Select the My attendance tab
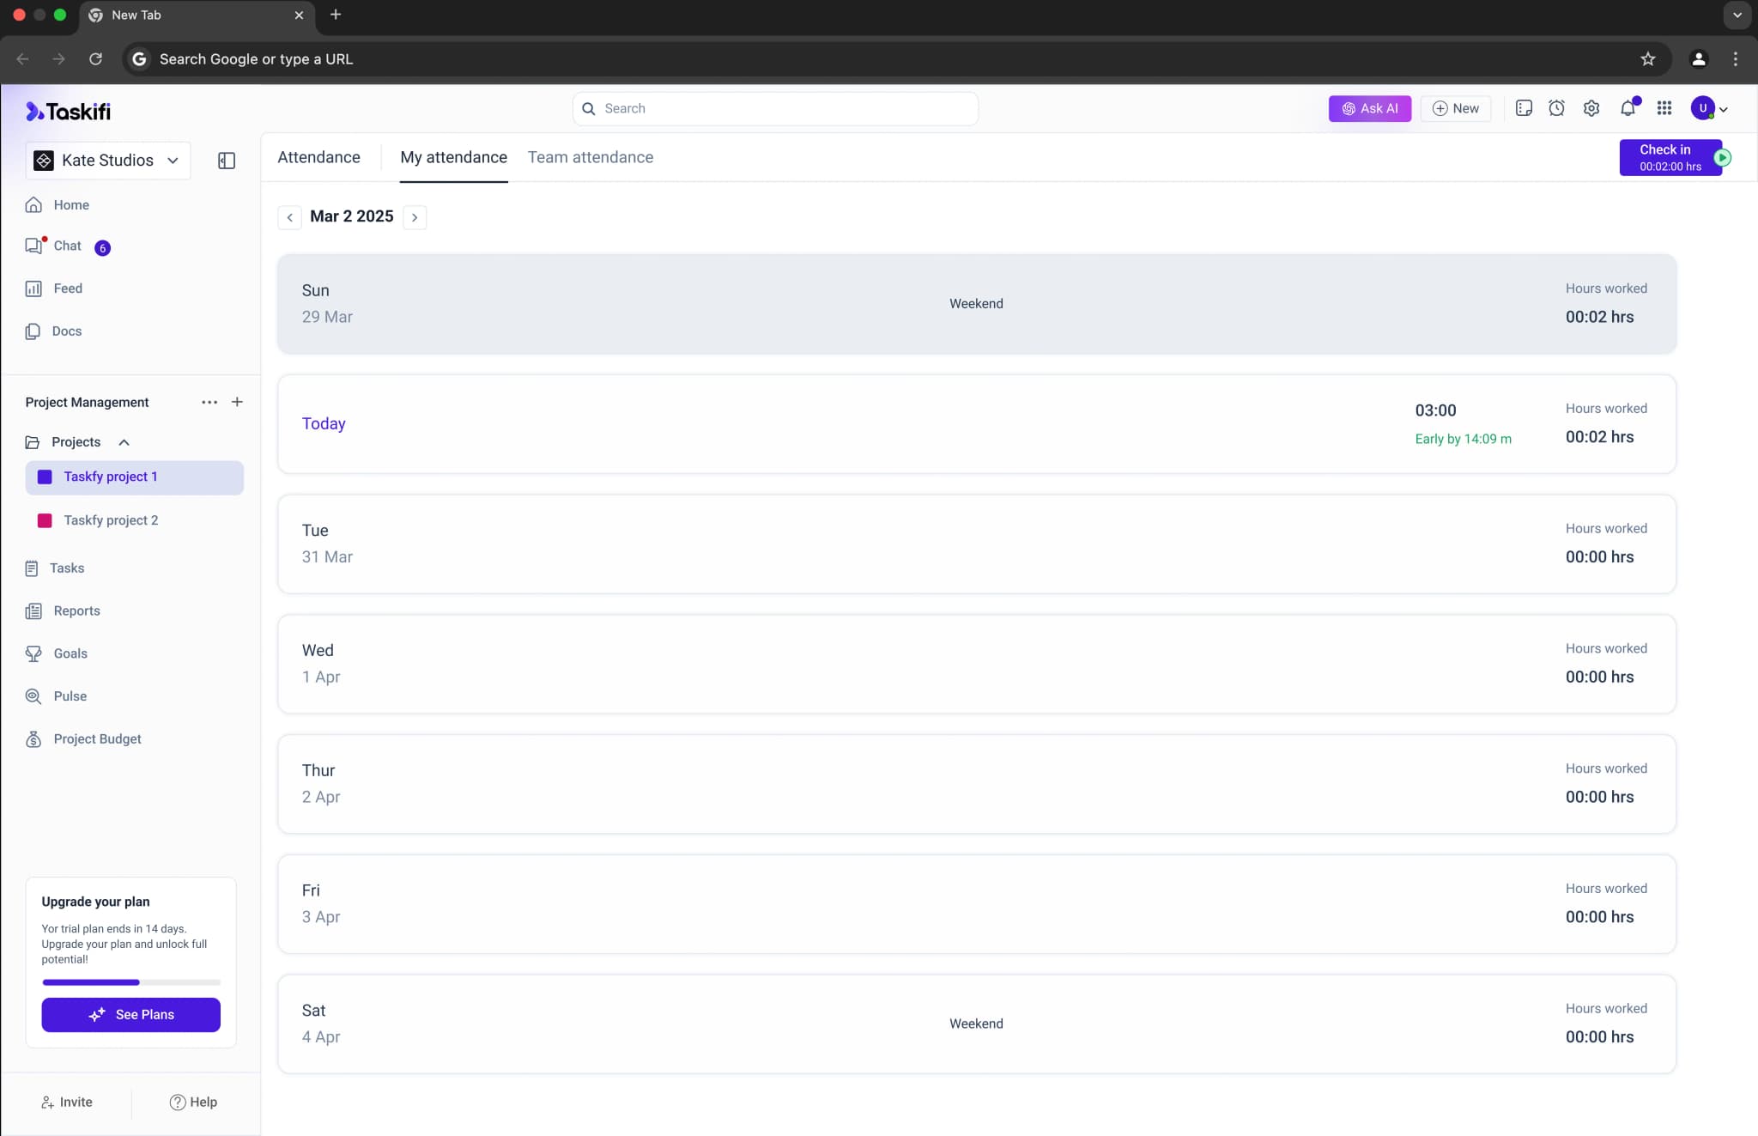The image size is (1758, 1136). (453, 157)
